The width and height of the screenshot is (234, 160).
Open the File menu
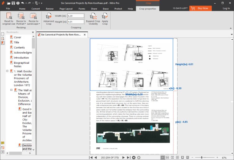pos(8,9)
